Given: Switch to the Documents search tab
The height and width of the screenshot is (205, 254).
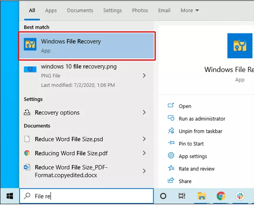Looking at the screenshot, I should 80,10.
